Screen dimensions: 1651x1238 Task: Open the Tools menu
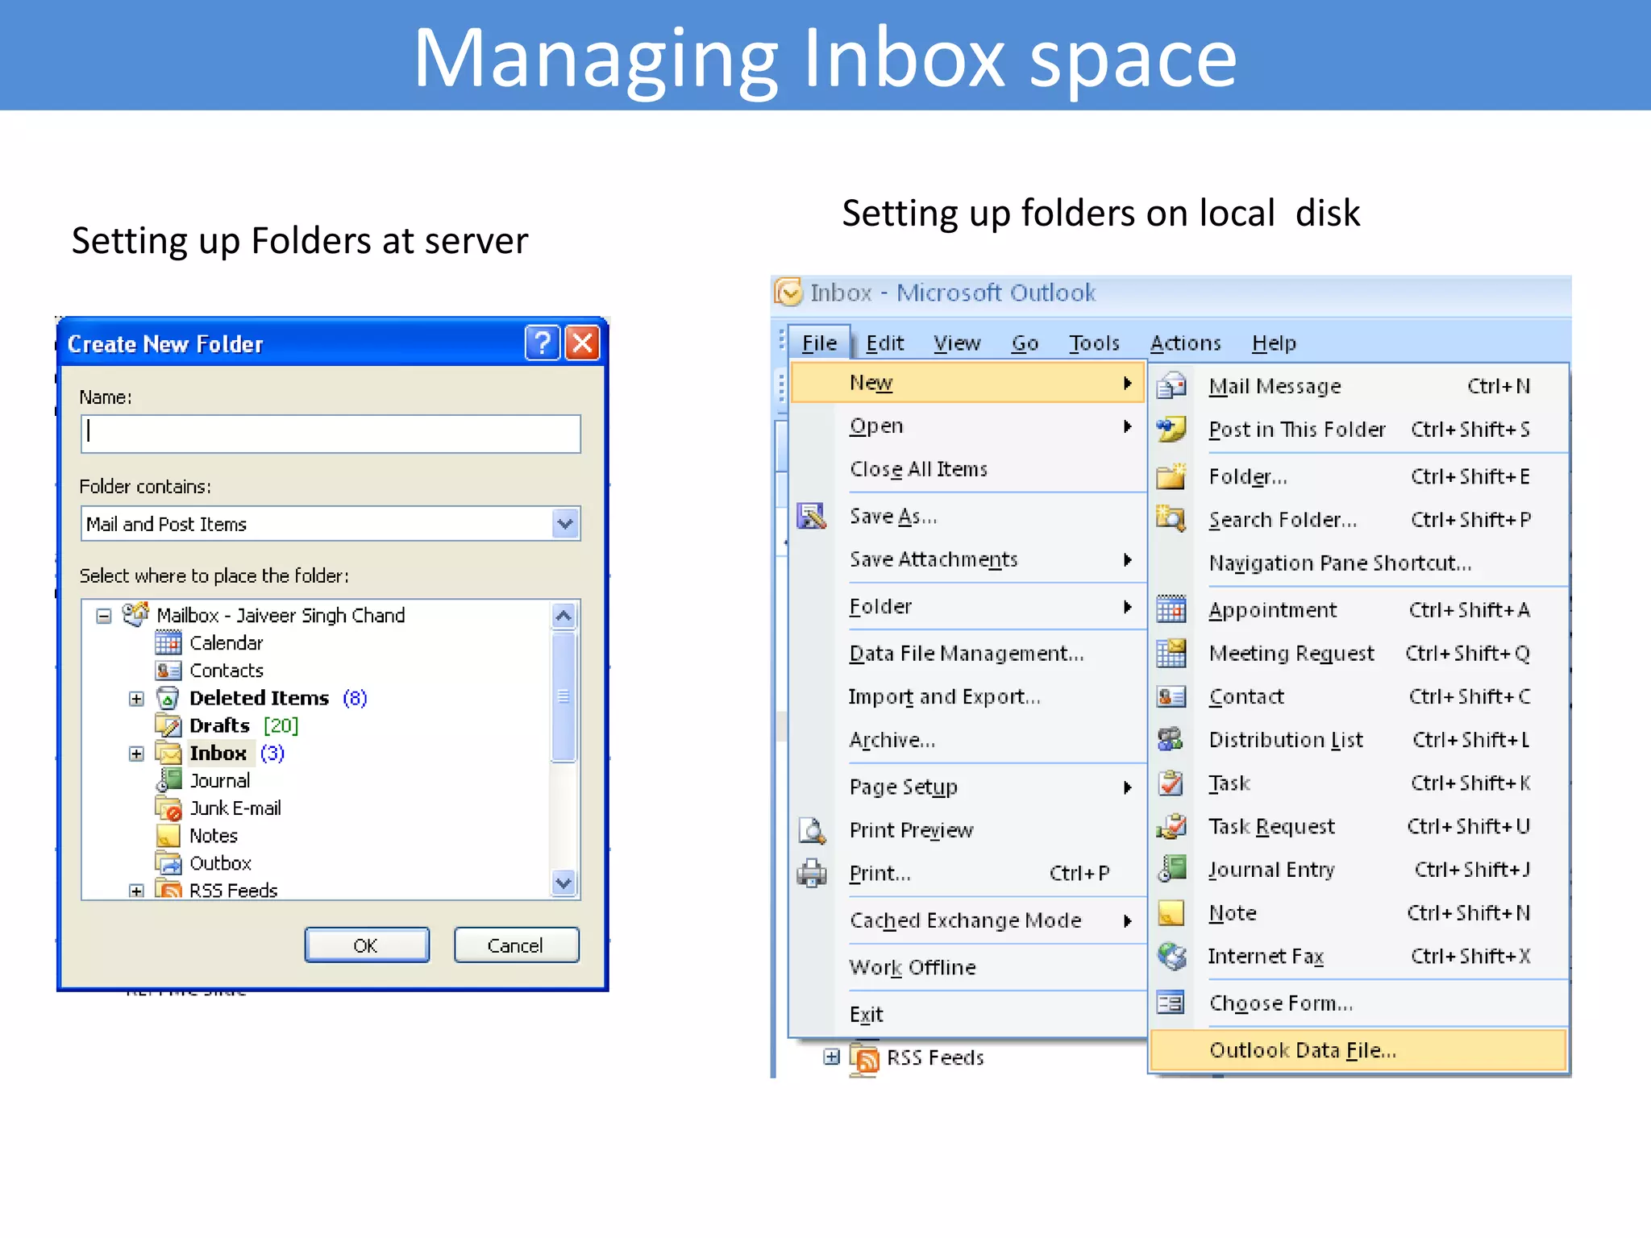pyautogui.click(x=1094, y=343)
